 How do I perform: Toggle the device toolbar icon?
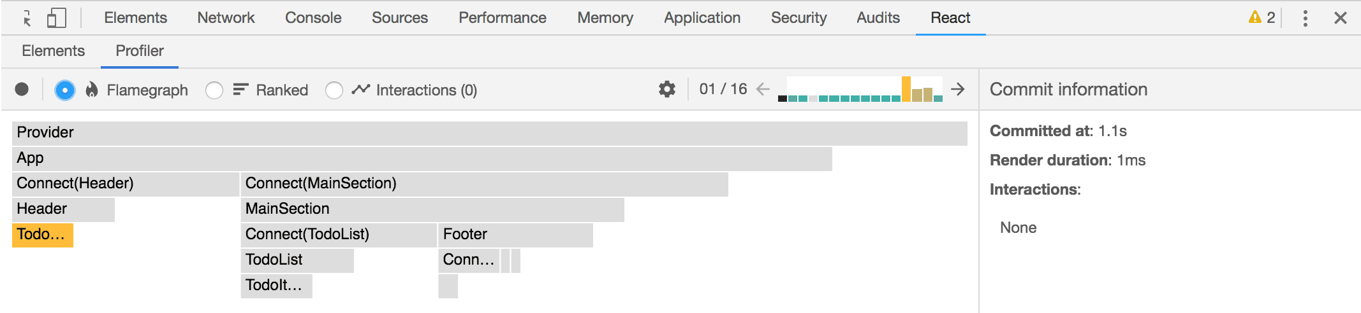pos(57,18)
